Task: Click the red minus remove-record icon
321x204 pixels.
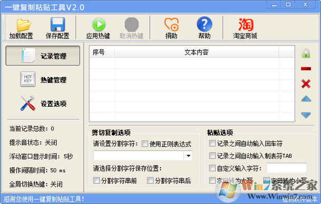Action: 306,69
